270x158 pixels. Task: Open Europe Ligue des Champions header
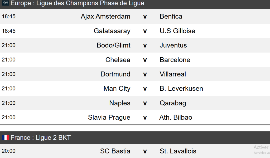click(x=77, y=3)
